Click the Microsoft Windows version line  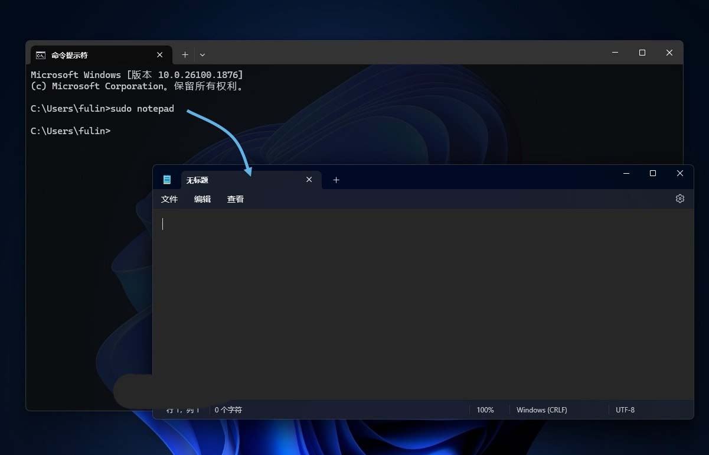click(137, 75)
